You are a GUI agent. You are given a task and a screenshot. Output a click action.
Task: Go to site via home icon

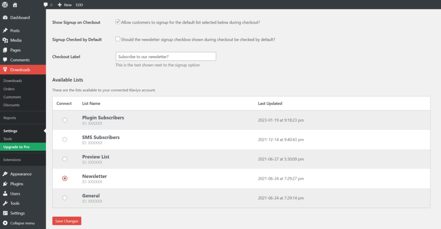click(15, 5)
